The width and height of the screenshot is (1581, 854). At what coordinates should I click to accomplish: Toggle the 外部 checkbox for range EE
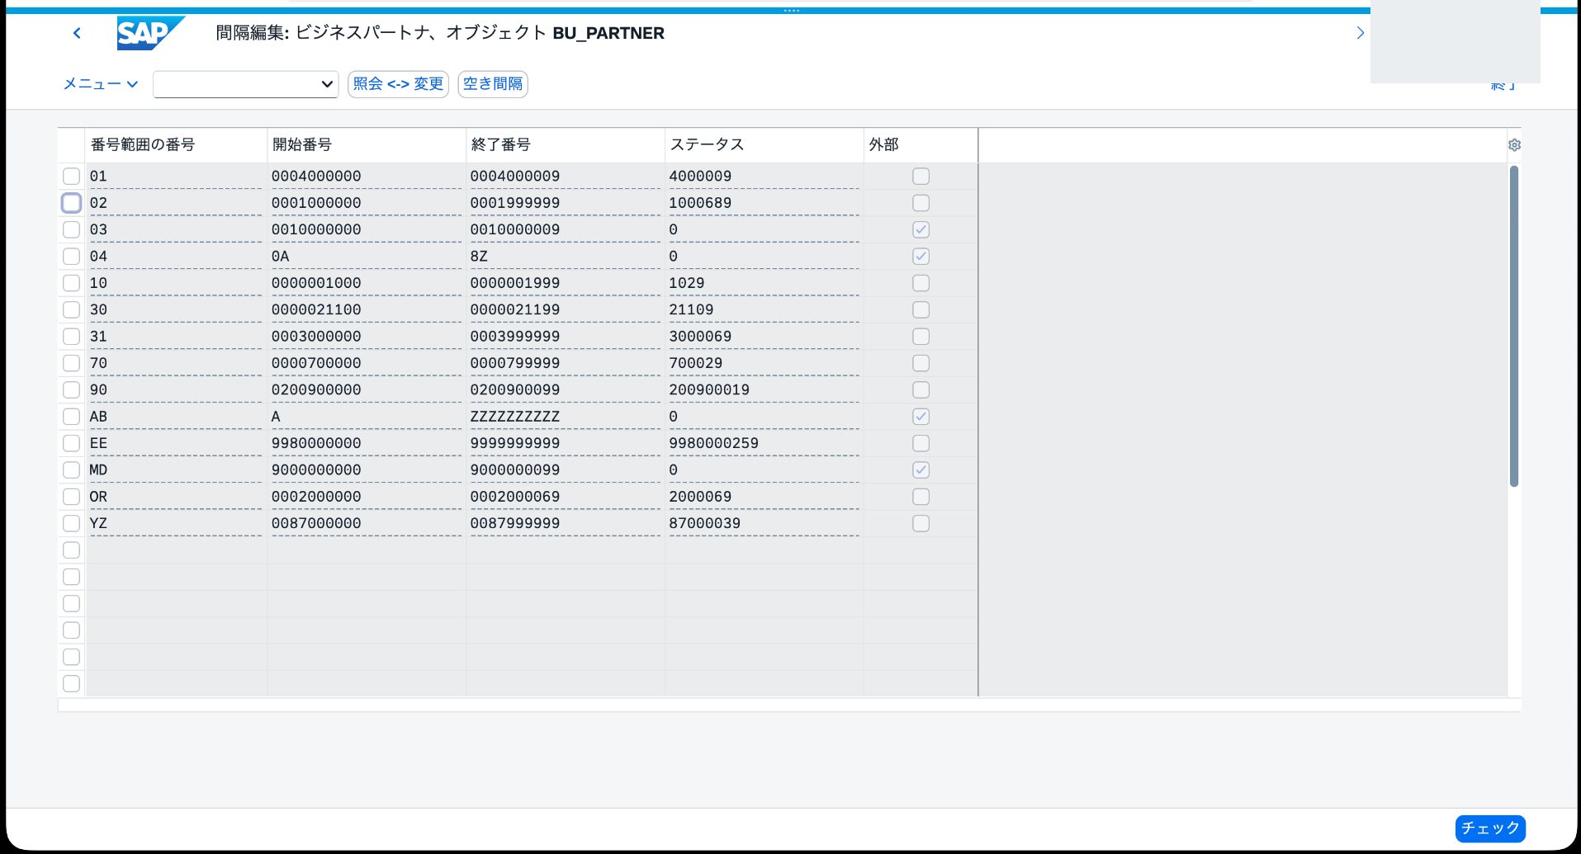(921, 443)
